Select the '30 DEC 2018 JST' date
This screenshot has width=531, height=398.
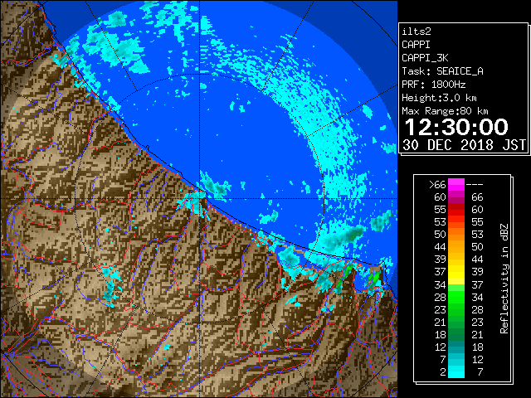click(x=464, y=145)
